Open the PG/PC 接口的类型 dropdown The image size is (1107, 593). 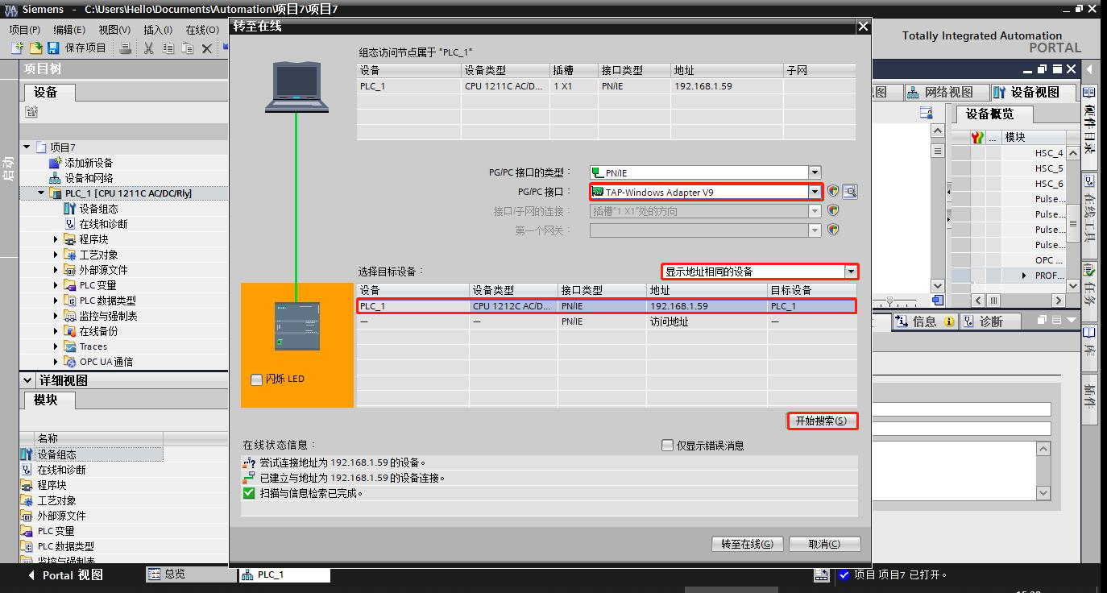(x=815, y=172)
